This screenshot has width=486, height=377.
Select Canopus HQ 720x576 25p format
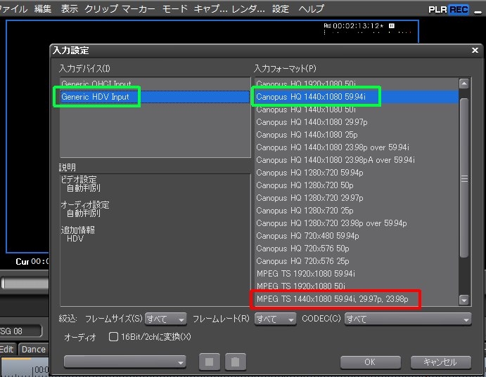click(357, 261)
